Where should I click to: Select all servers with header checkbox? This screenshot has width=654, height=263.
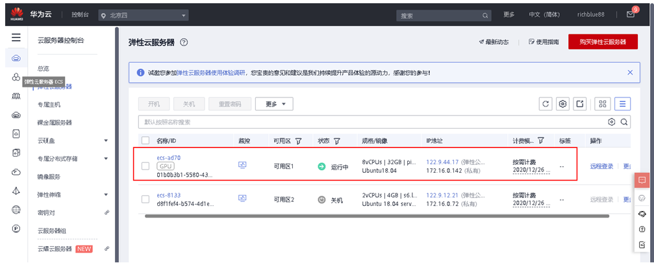pyautogui.click(x=145, y=140)
